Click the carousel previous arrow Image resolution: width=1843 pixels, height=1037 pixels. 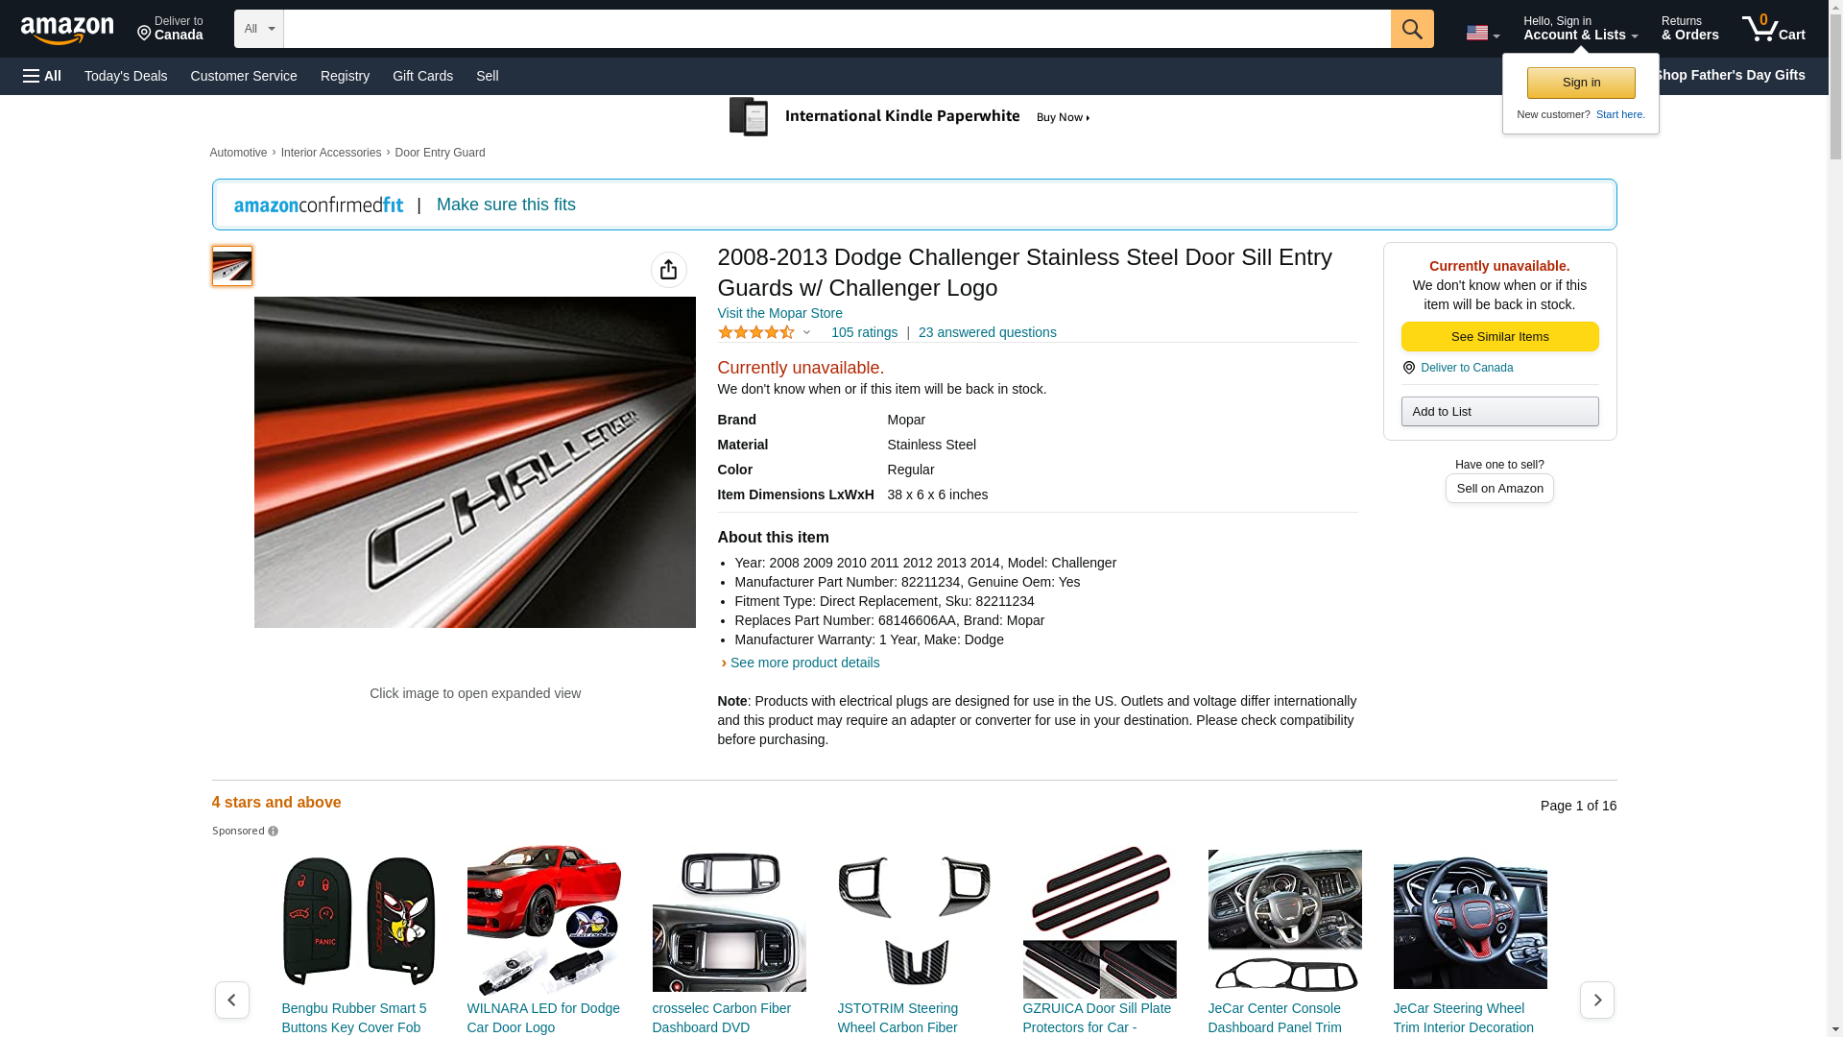coord(231,1000)
